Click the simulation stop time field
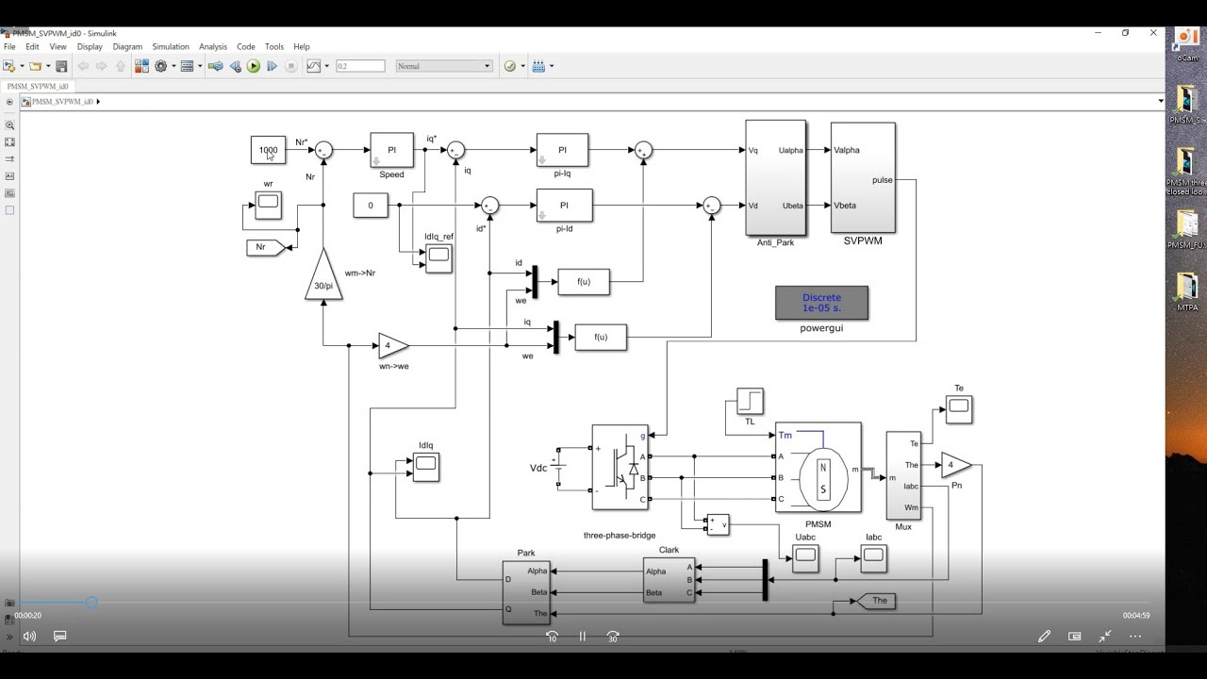1207x679 pixels. 360,66
